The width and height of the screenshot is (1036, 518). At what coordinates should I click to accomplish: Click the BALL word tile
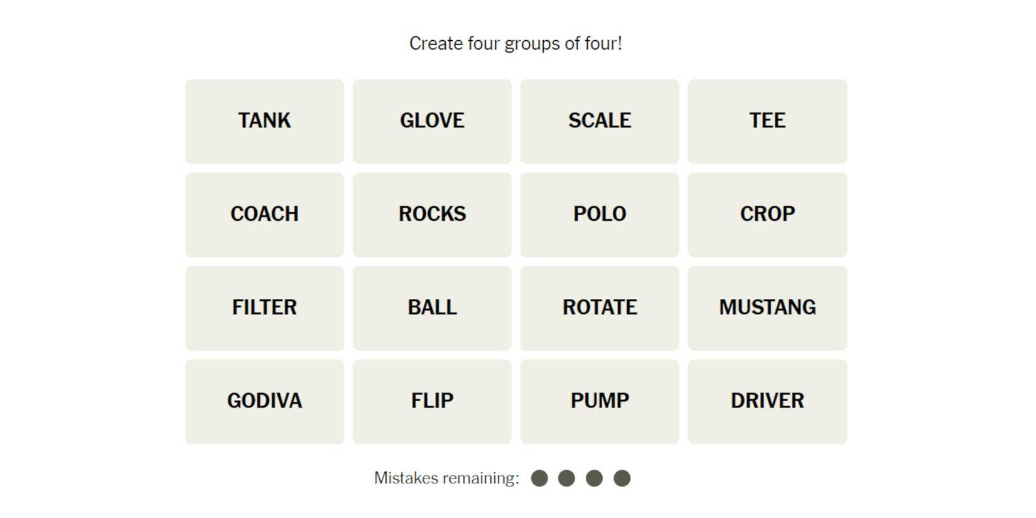432,308
